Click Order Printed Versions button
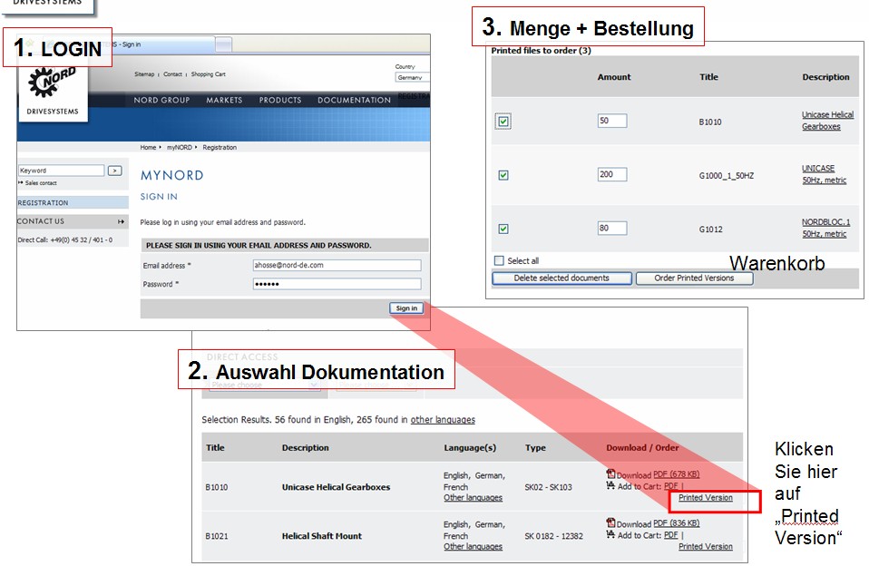Viewport: 869px width, 576px height. (x=694, y=278)
